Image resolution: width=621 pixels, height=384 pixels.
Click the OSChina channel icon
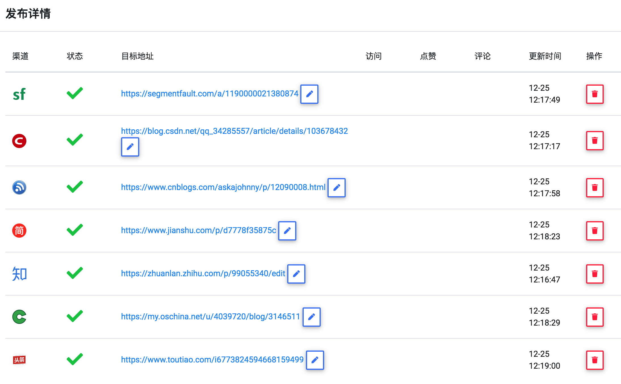(19, 317)
